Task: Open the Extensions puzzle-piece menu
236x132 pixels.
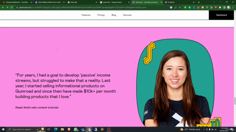Action: 220,7
